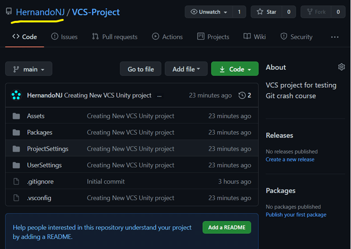
Task: Open the VCS-Project repository link
Action: (96, 12)
